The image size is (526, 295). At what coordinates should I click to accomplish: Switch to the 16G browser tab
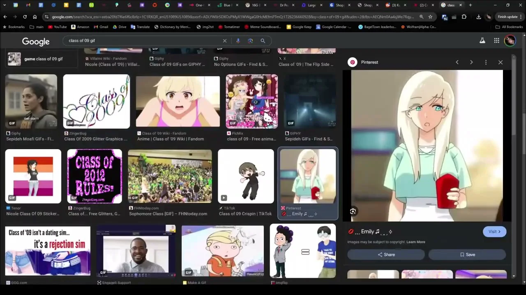click(x=255, y=5)
